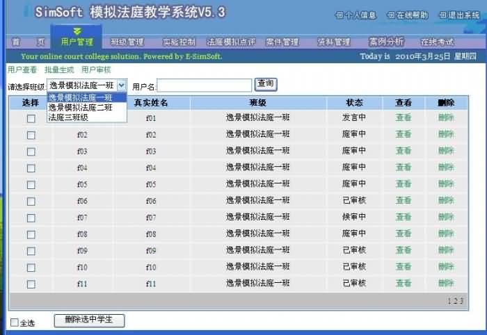Click the 删除选中学生 button
The height and width of the screenshot is (335, 487).
89,320
